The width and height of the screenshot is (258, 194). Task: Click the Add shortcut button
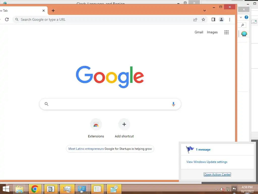click(x=124, y=128)
